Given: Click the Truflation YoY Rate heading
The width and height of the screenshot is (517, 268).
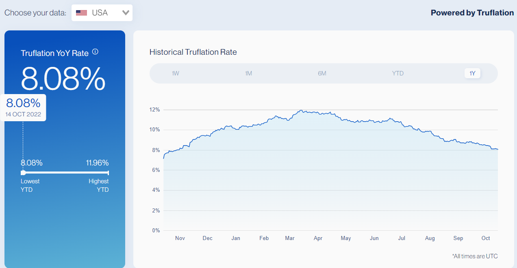Looking at the screenshot, I should (54, 53).
